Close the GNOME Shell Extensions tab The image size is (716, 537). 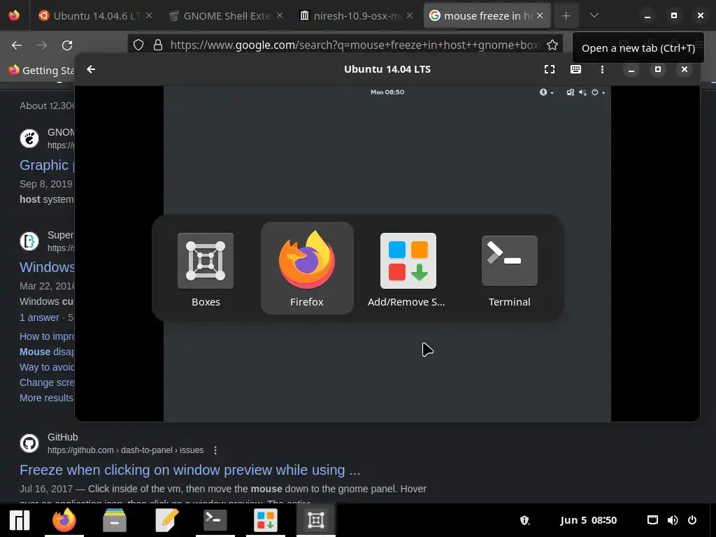click(280, 15)
